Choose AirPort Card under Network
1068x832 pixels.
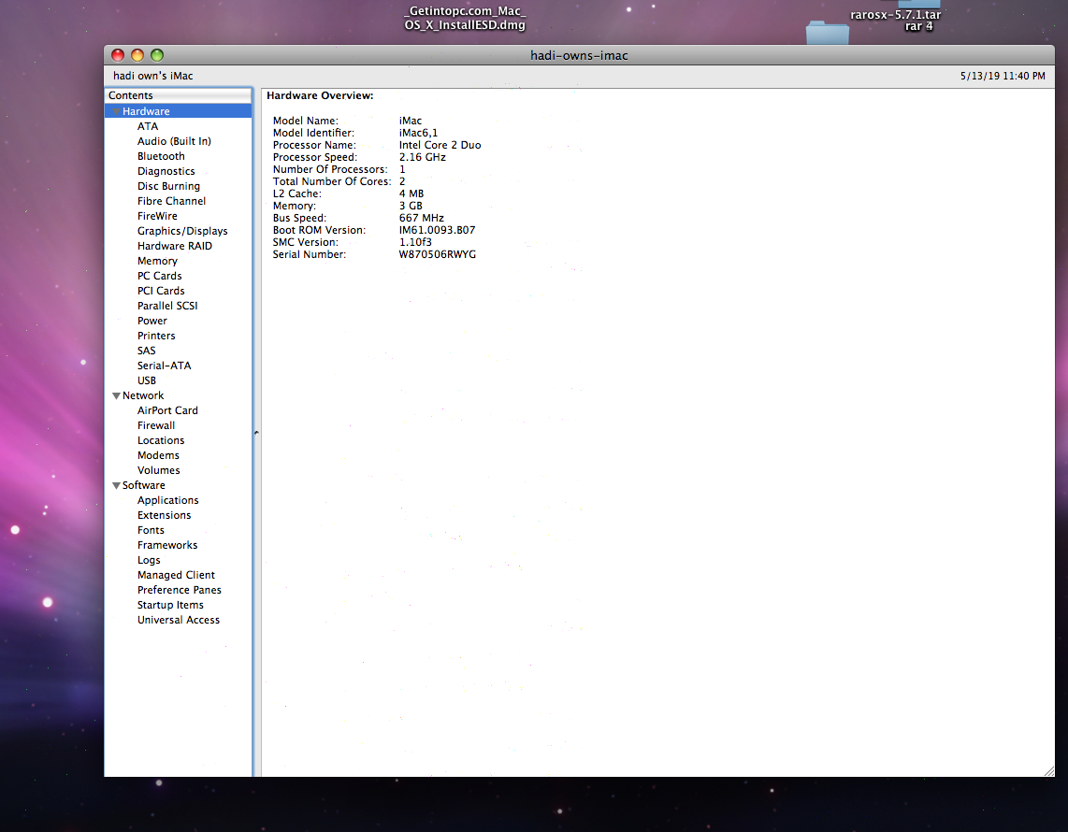click(167, 410)
